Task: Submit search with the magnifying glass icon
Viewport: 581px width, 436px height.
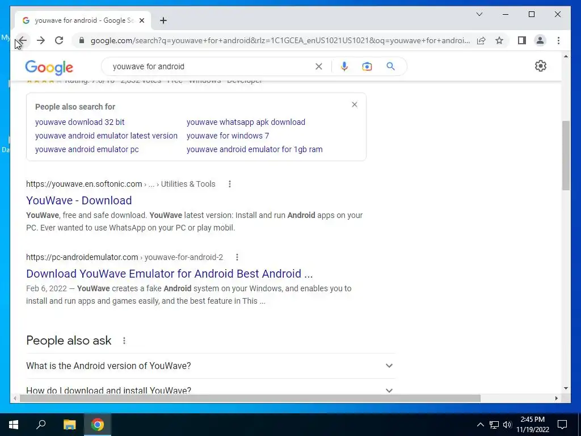Action: click(390, 66)
